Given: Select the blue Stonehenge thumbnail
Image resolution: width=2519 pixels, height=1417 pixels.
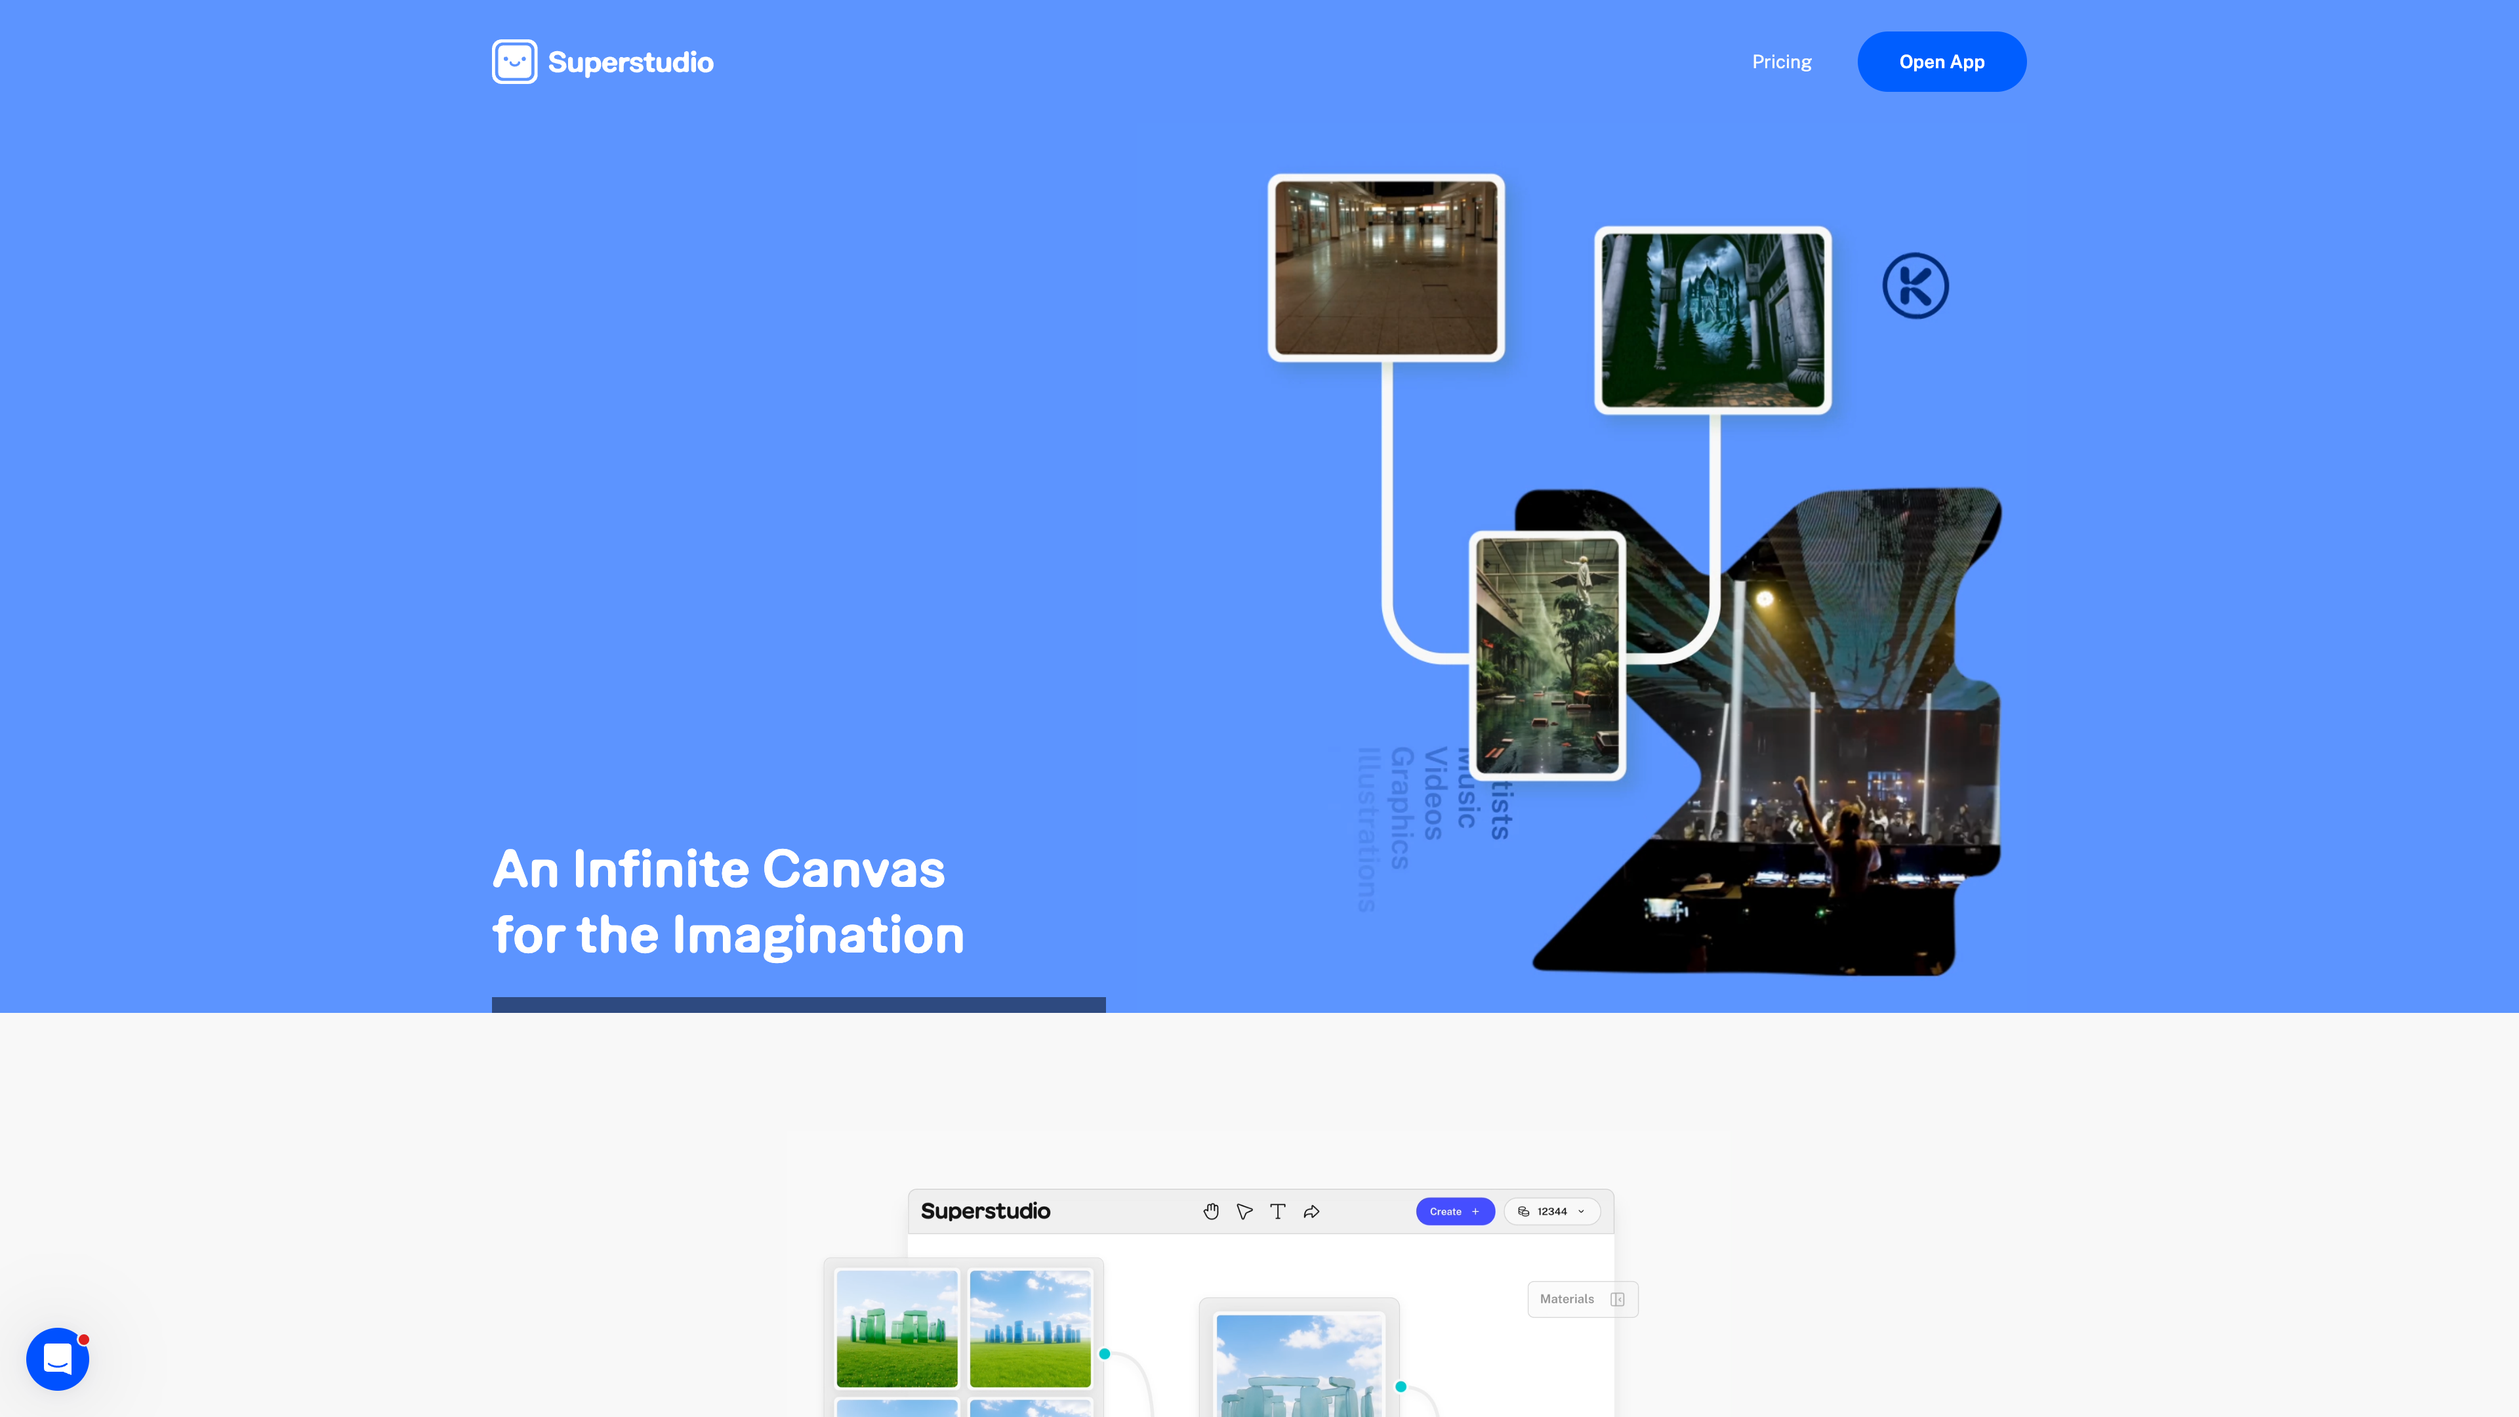Looking at the screenshot, I should pyautogui.click(x=1030, y=1328).
